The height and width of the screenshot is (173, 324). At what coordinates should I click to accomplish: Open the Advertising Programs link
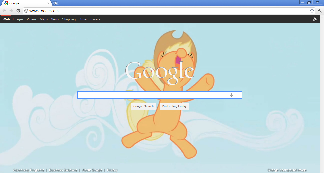[x=29, y=170]
